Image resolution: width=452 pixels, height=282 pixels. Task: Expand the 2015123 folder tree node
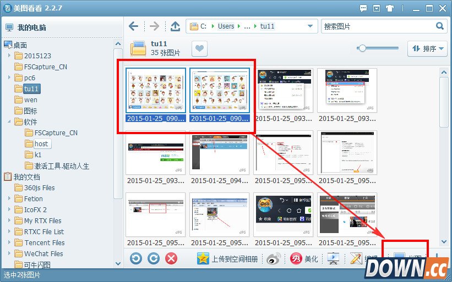pos(9,56)
